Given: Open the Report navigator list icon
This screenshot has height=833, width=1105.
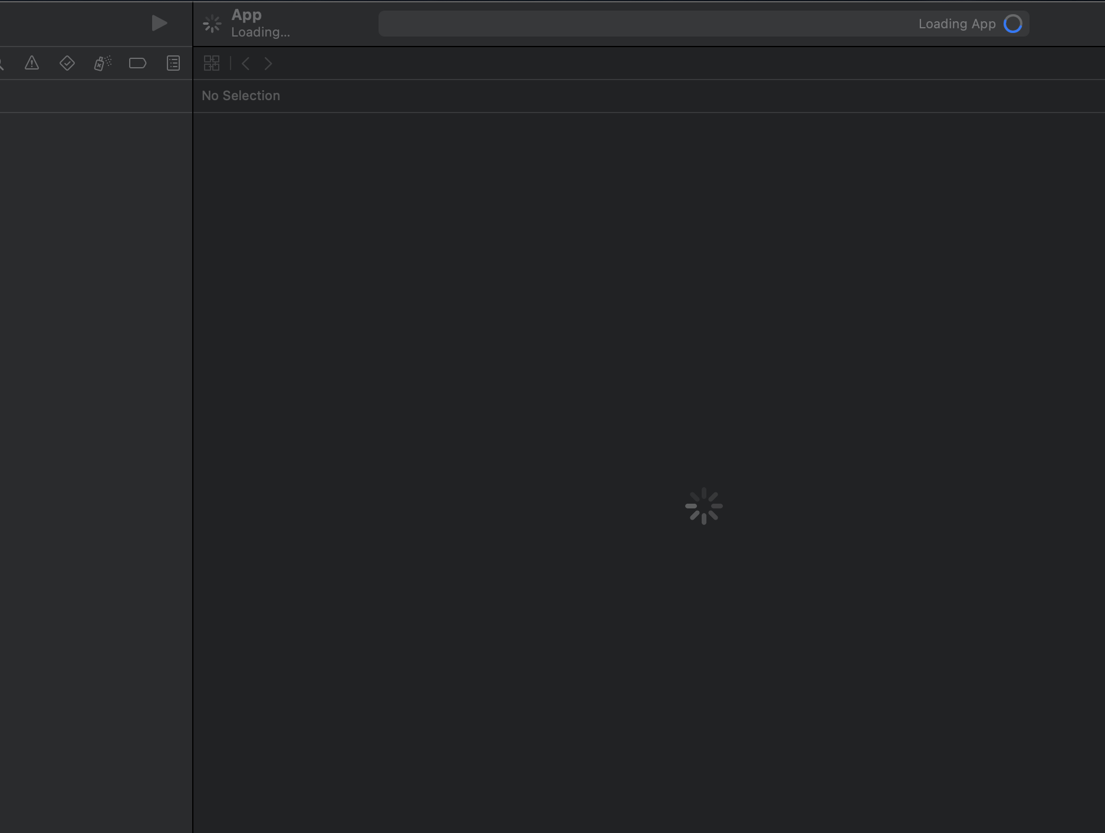Looking at the screenshot, I should [x=173, y=63].
